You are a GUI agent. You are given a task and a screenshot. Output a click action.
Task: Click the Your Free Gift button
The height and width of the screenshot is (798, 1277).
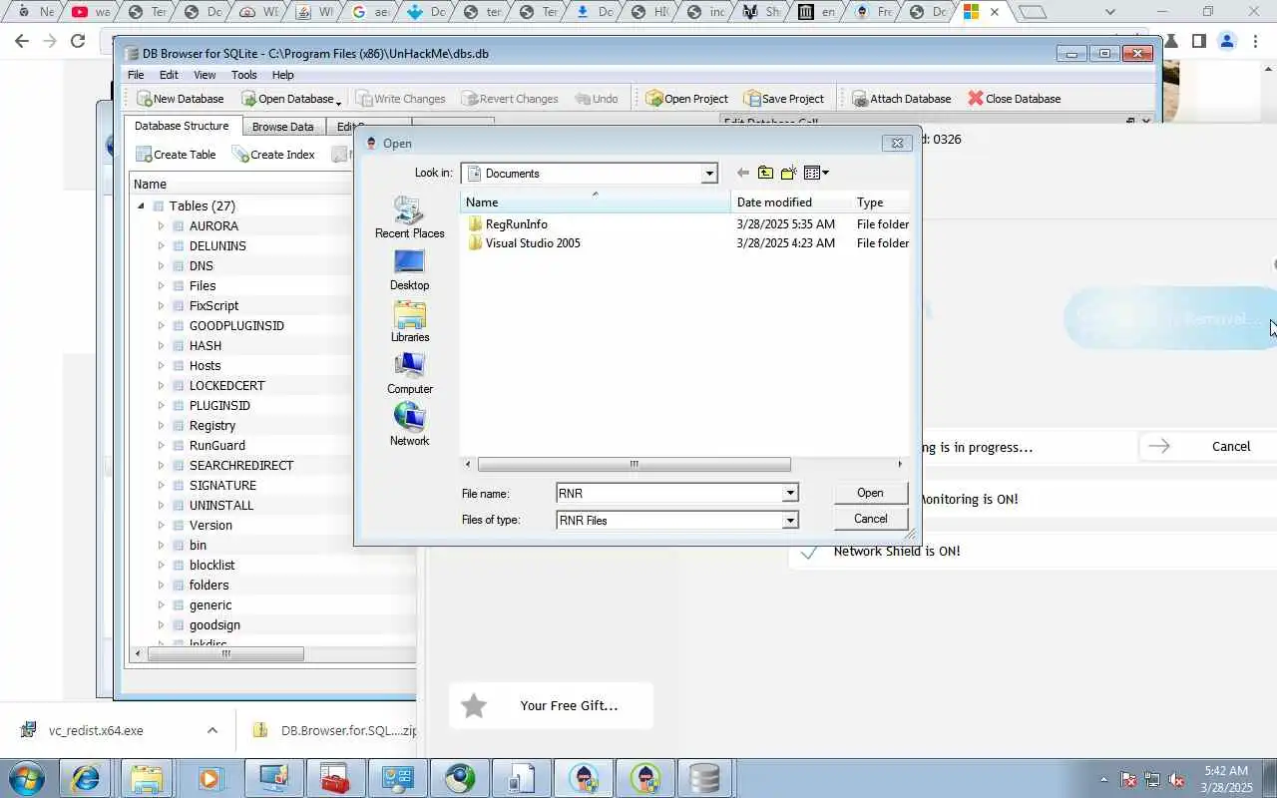tap(551, 705)
